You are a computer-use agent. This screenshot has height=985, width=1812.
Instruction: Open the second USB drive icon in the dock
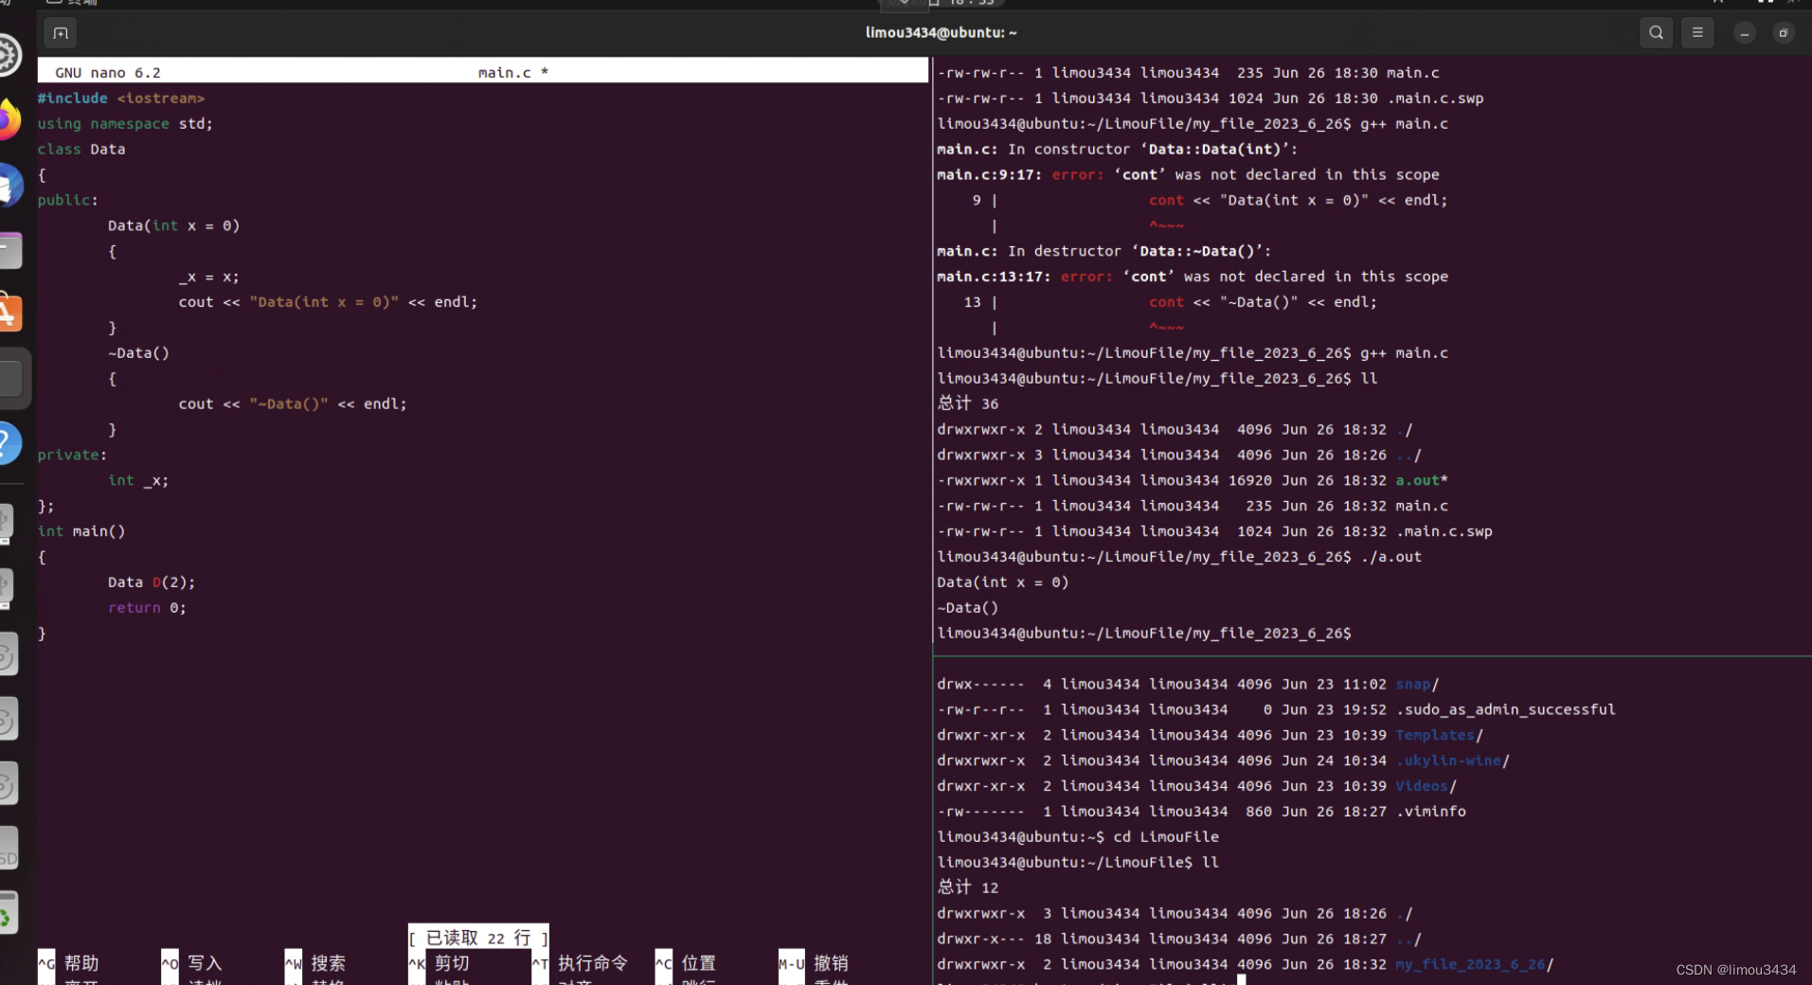pyautogui.click(x=7, y=589)
